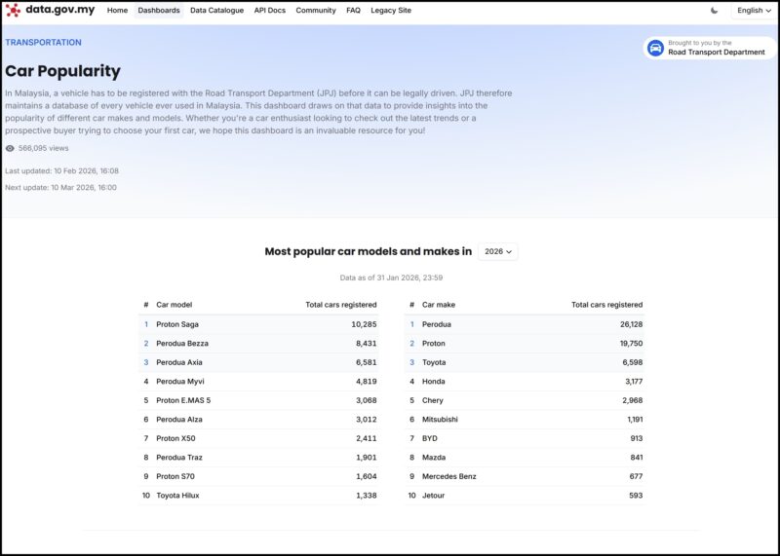Select the Proton X50 row
This screenshot has height=556, width=780.
click(258, 438)
